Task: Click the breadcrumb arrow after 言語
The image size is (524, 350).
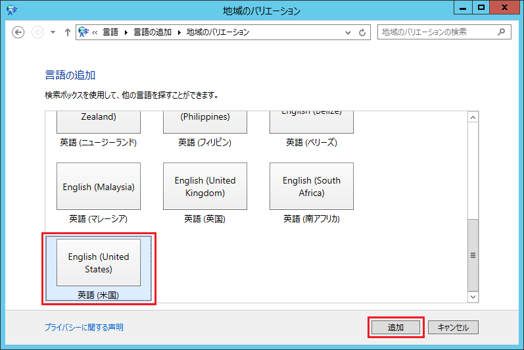Action: pyautogui.click(x=126, y=32)
